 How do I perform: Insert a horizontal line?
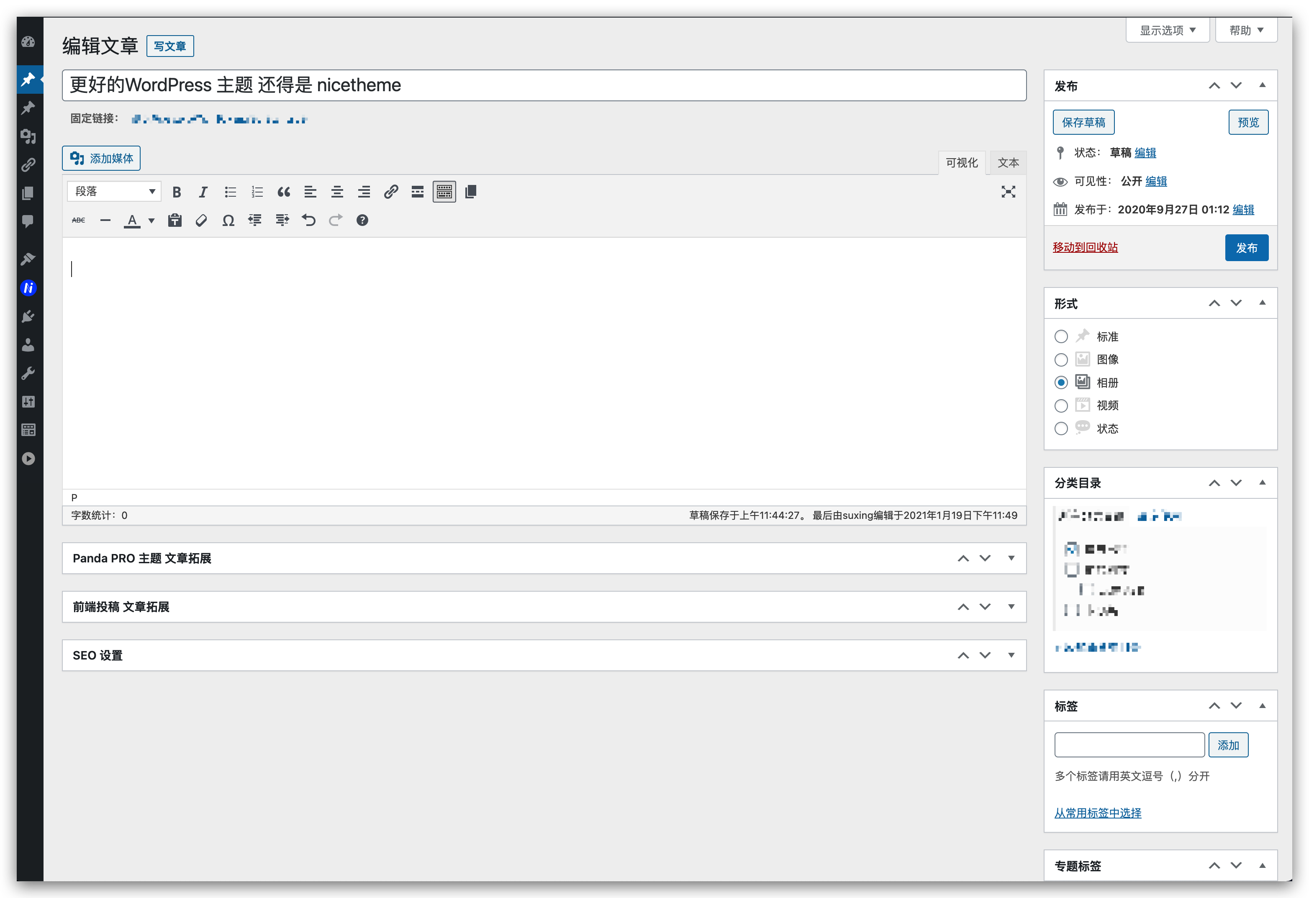point(105,220)
